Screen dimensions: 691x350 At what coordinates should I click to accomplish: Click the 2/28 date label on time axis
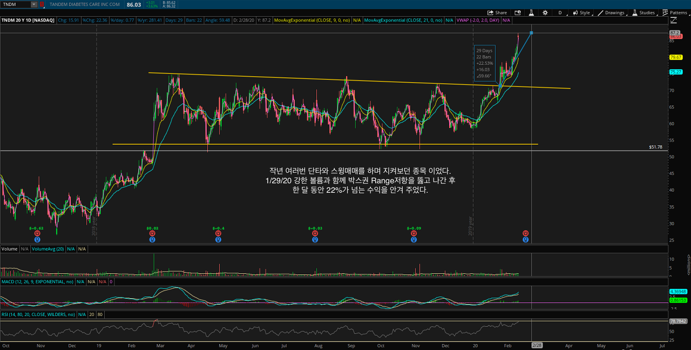click(537, 345)
